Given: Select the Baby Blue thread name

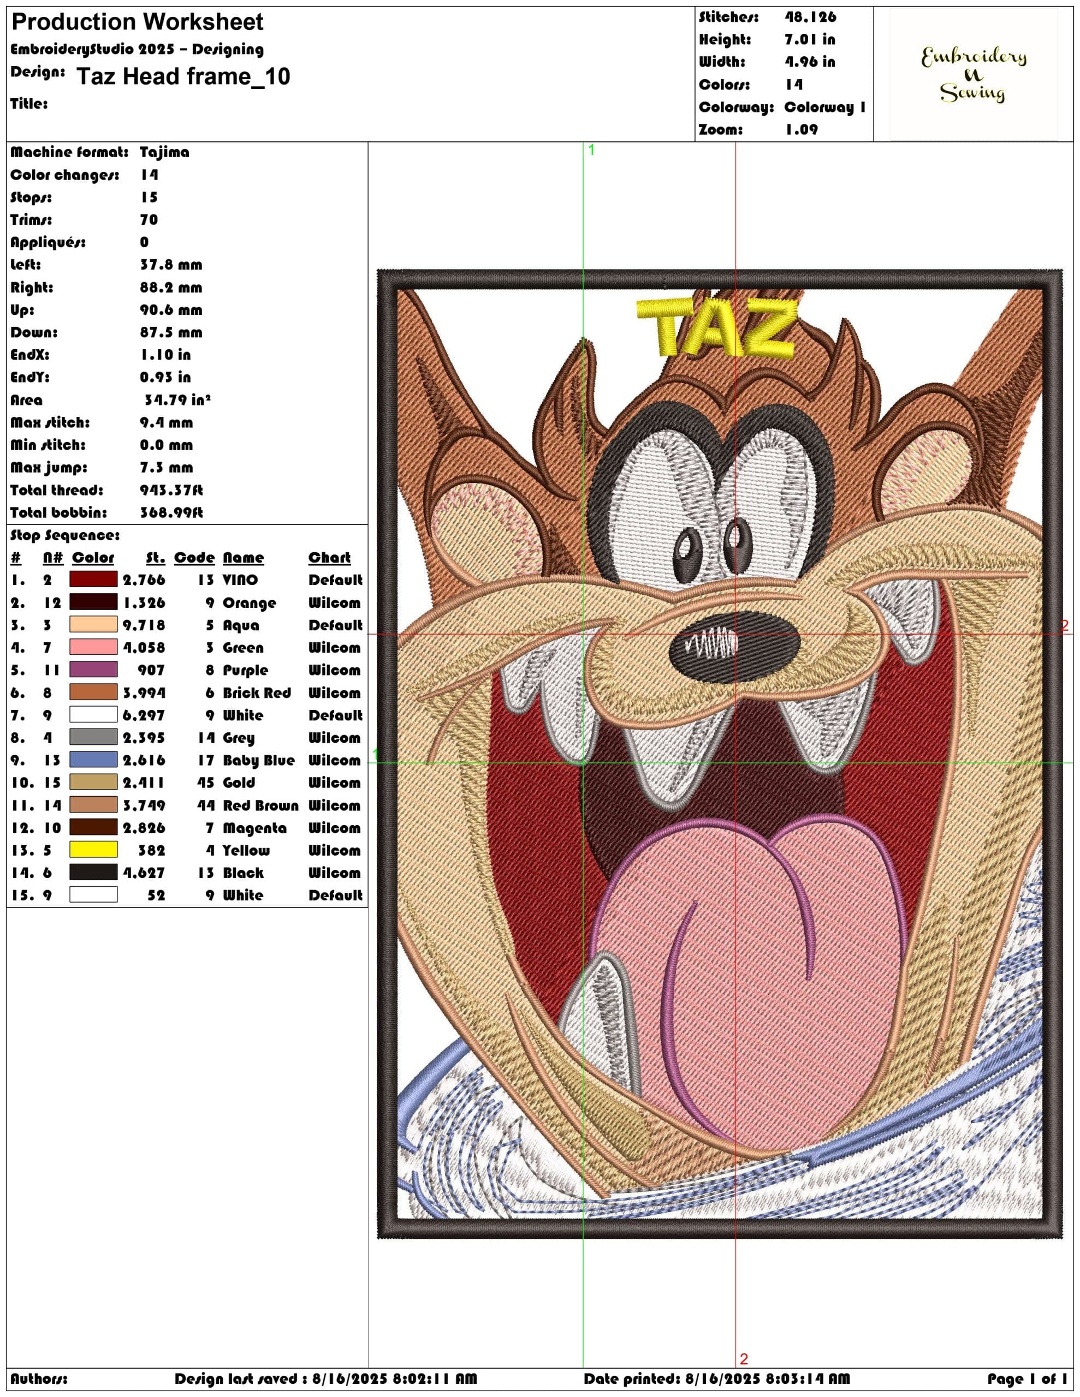Looking at the screenshot, I should coord(259,761).
